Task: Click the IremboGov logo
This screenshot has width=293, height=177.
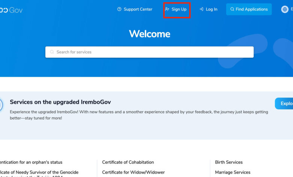Action: point(11,10)
